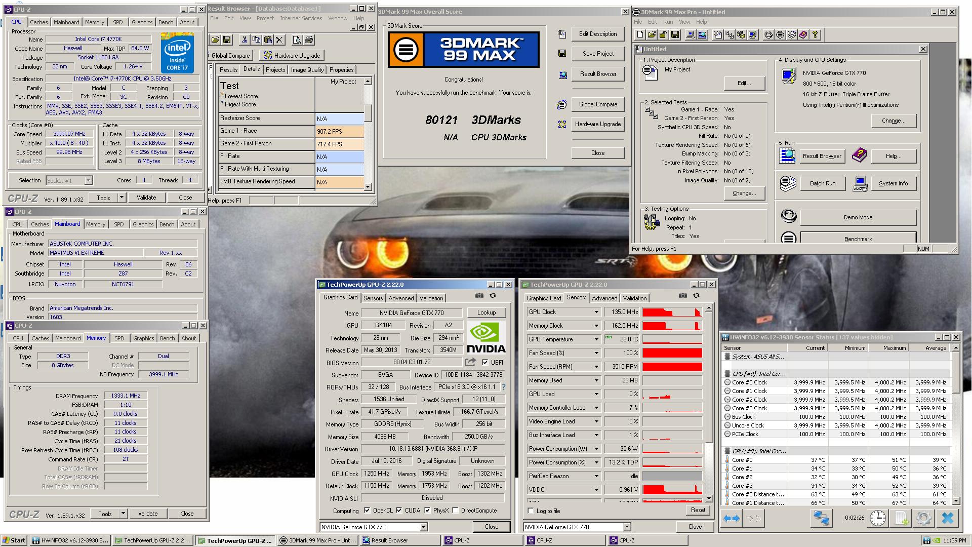The image size is (972, 547).
Task: Open the PerfCap Reason sensor dropdown
Action: (596, 476)
